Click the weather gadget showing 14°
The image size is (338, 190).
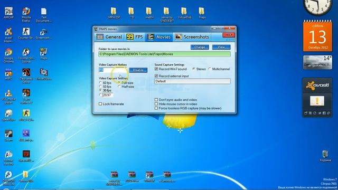(317, 62)
